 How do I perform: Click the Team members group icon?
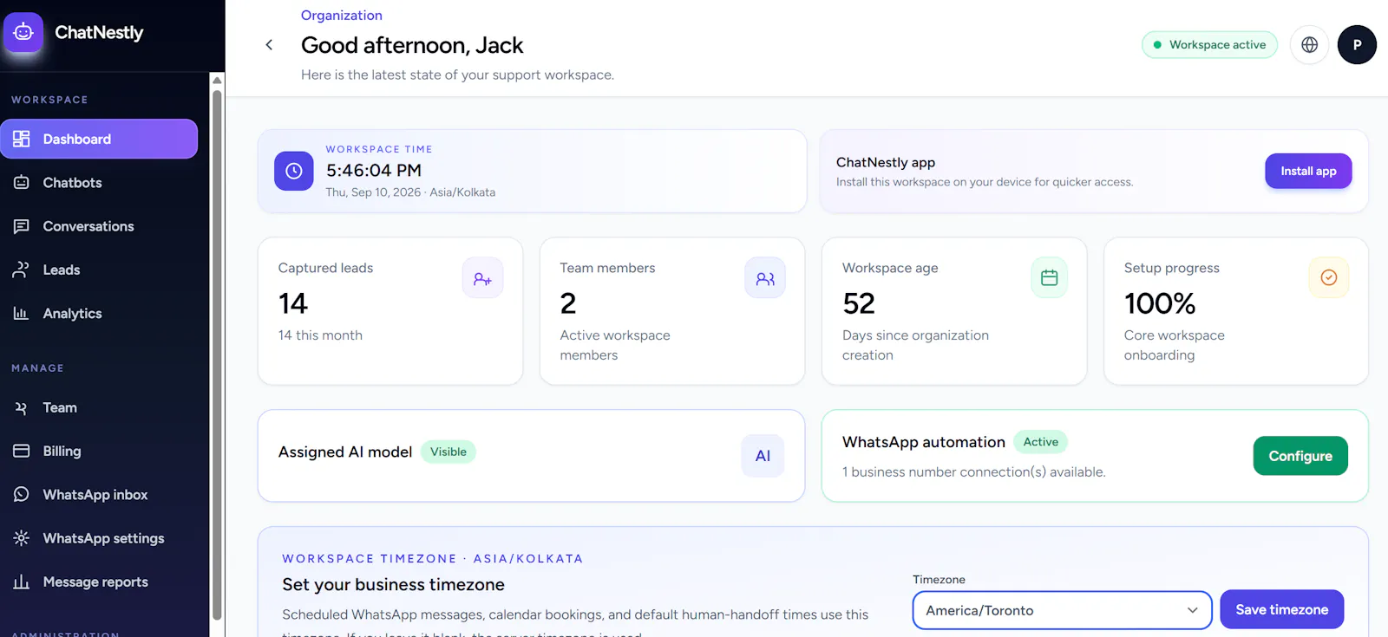[765, 278]
